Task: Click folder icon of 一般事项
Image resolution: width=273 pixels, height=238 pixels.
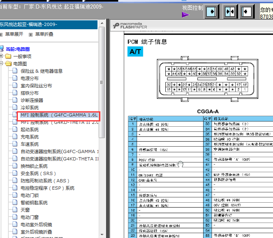Action: (8, 56)
